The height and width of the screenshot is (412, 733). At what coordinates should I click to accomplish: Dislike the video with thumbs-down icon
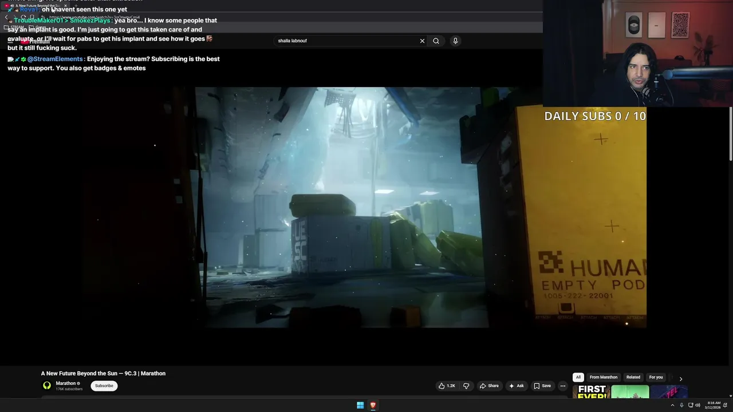pyautogui.click(x=466, y=386)
